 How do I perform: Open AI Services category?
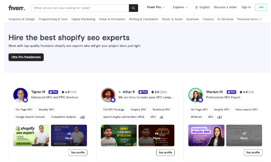click(x=225, y=19)
